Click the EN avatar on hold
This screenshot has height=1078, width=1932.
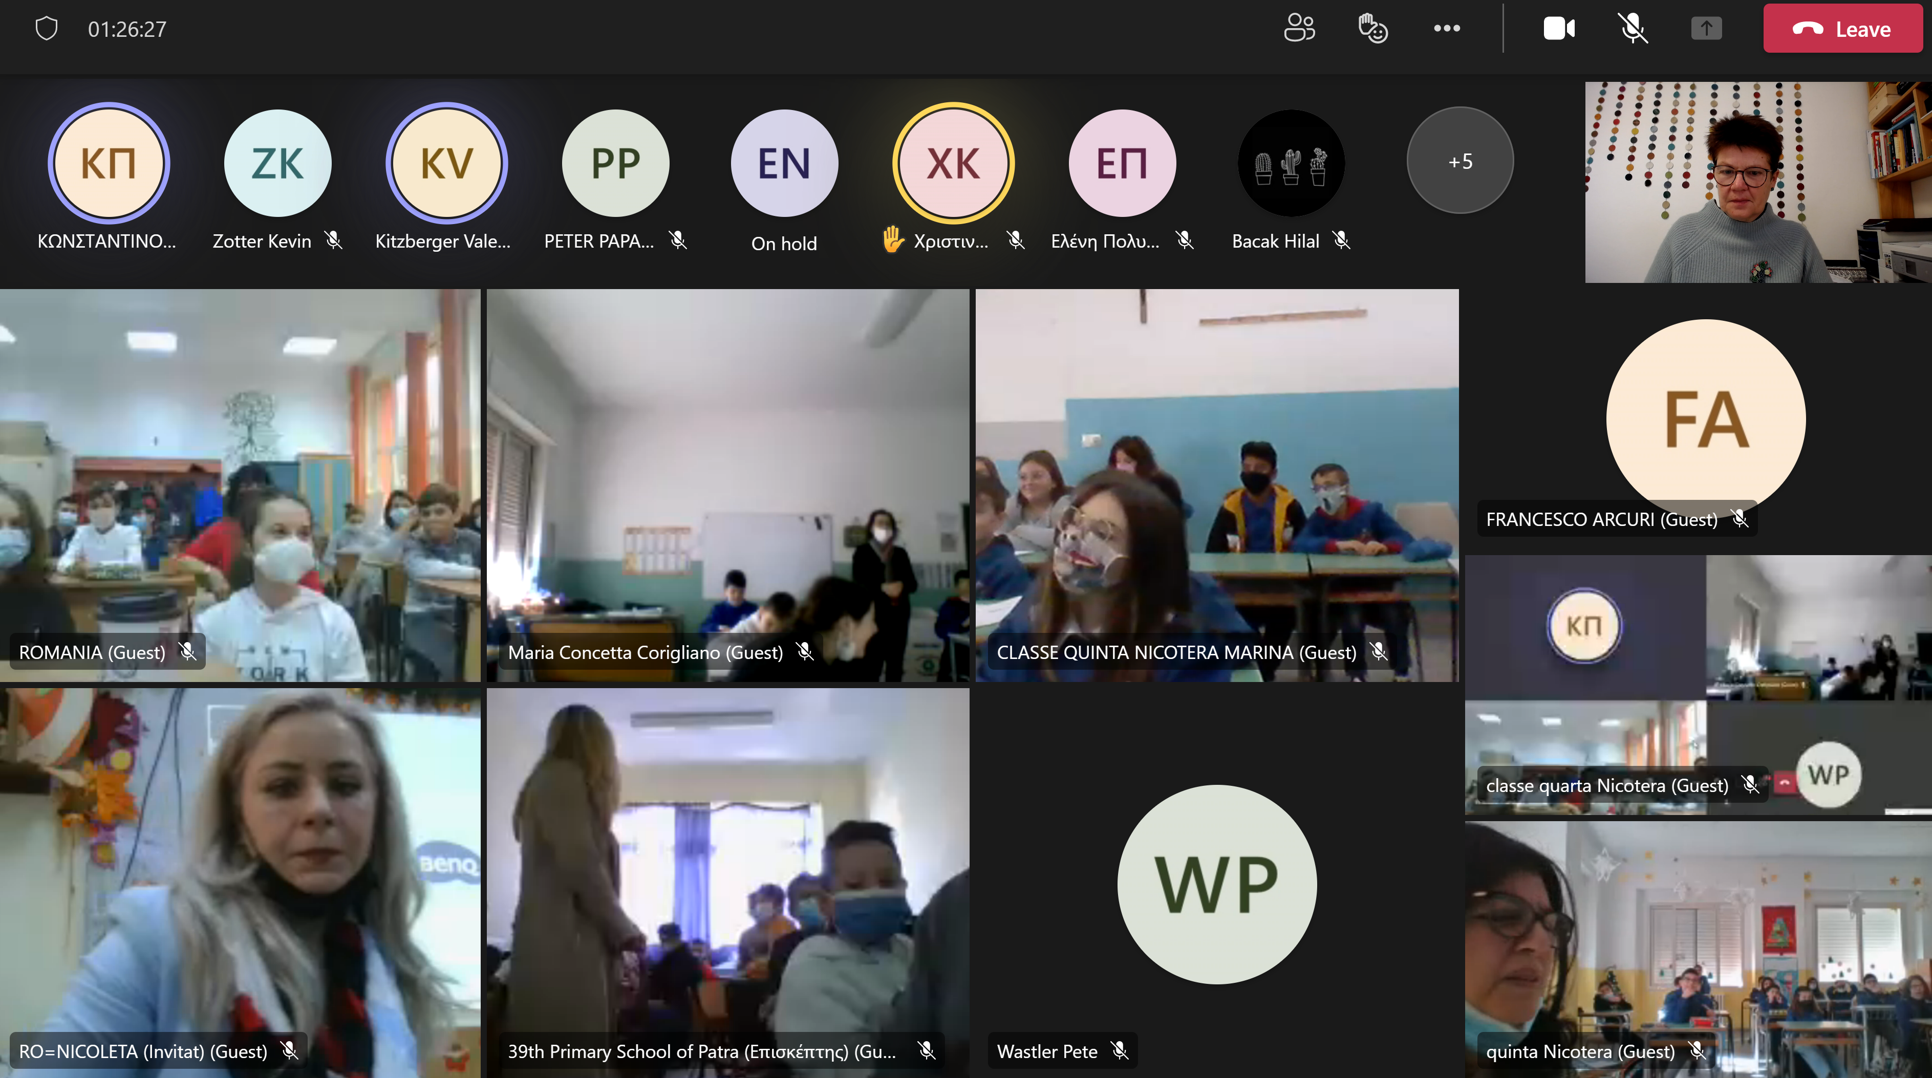click(784, 163)
